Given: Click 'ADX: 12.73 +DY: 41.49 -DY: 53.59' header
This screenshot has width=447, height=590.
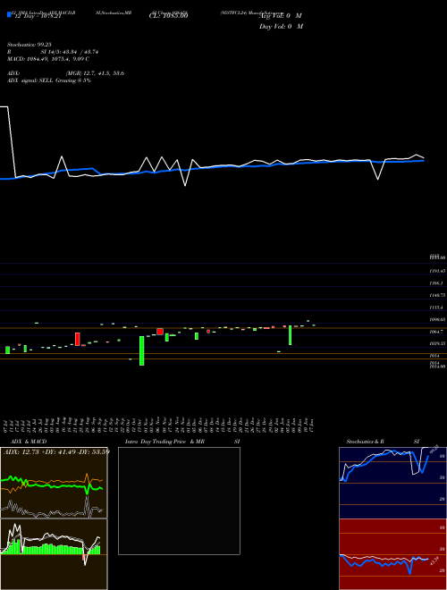Looking at the screenshot, I should coord(56,452).
